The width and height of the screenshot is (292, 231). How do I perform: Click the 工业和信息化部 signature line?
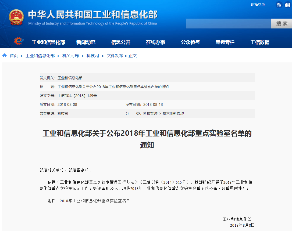coord(237,219)
